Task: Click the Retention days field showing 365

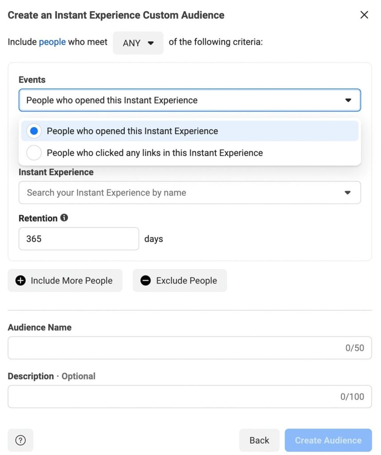Action: (79, 239)
